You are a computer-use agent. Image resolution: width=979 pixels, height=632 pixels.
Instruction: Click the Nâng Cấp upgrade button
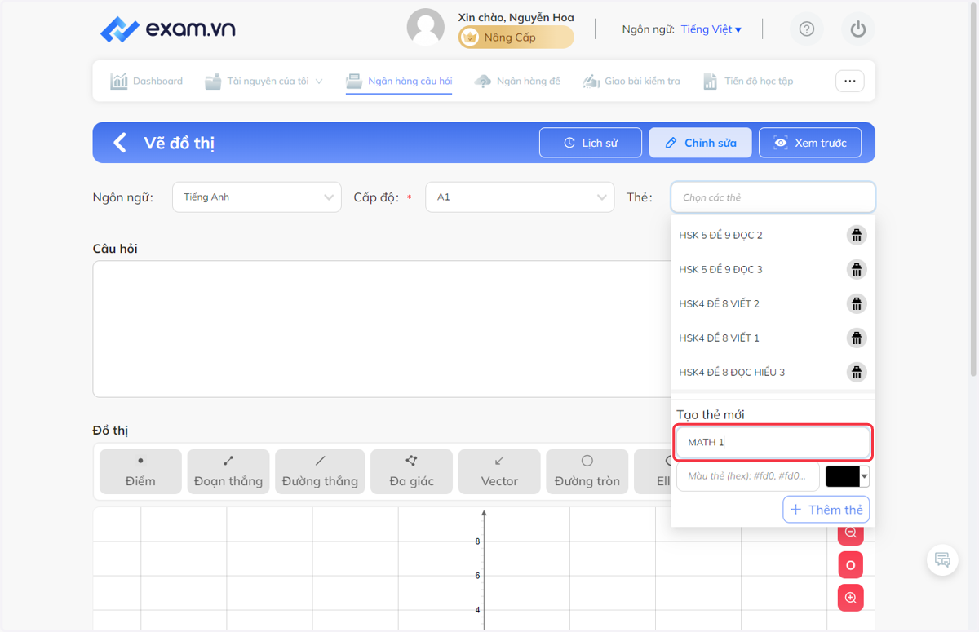point(516,38)
